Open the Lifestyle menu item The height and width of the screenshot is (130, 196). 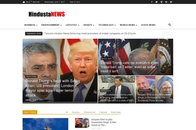click(x=71, y=25)
